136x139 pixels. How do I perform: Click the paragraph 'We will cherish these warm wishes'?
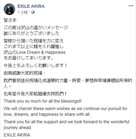[65, 111]
